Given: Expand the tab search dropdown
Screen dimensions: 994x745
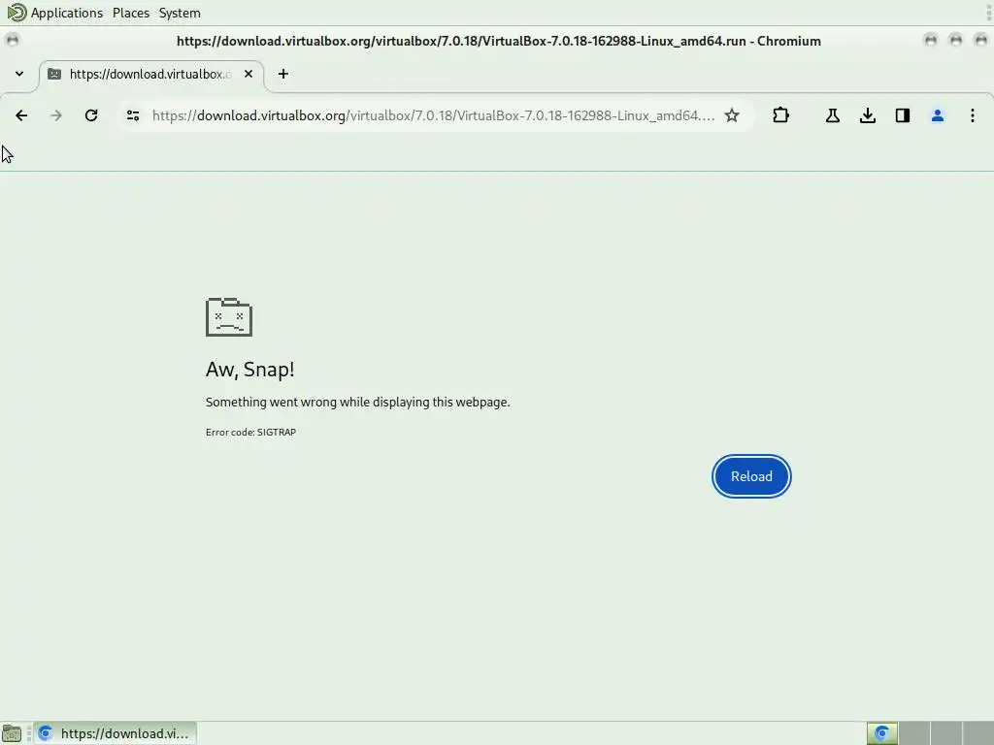Looking at the screenshot, I should pos(19,74).
